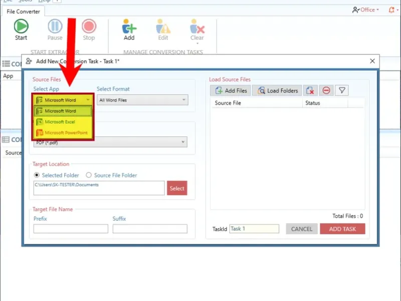Click the Pause extraction icon

click(x=55, y=27)
